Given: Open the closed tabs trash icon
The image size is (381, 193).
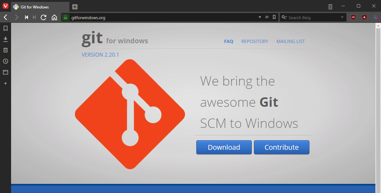Looking at the screenshot, I should coord(330,7).
